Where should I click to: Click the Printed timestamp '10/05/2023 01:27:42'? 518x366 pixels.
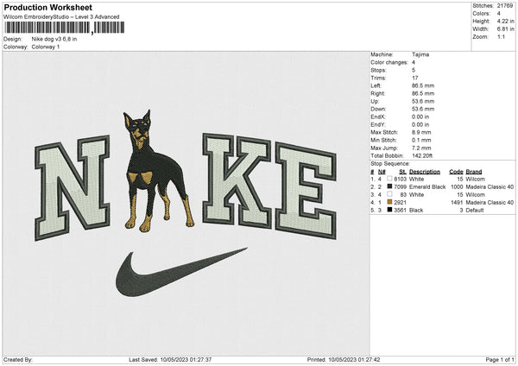tap(354, 359)
